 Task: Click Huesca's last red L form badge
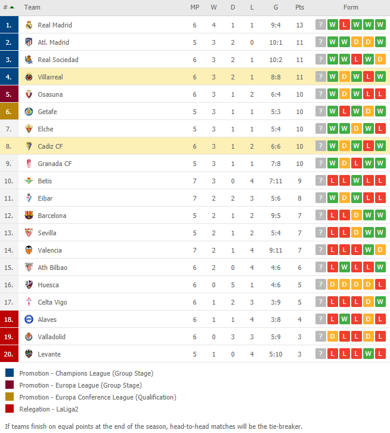tap(380, 285)
